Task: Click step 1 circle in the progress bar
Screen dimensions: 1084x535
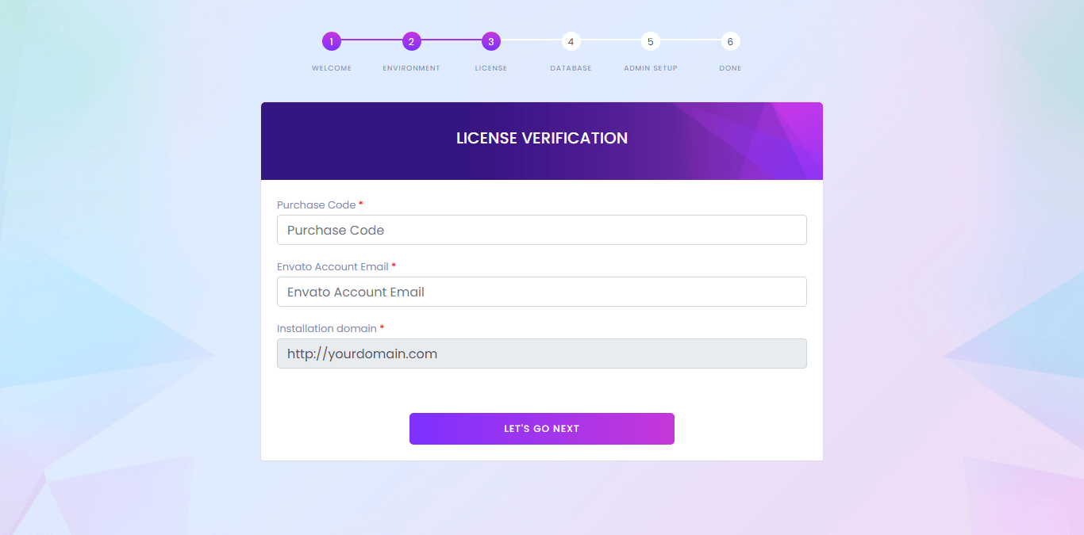Action: tap(332, 41)
